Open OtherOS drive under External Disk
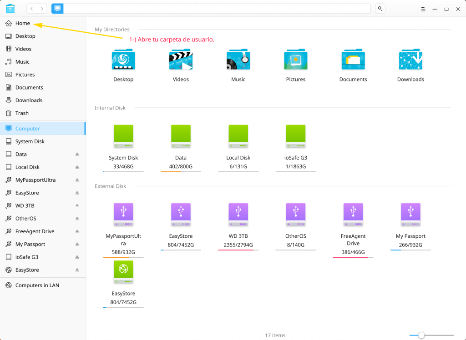Screen dimensions: 466x340 pyautogui.click(x=296, y=214)
